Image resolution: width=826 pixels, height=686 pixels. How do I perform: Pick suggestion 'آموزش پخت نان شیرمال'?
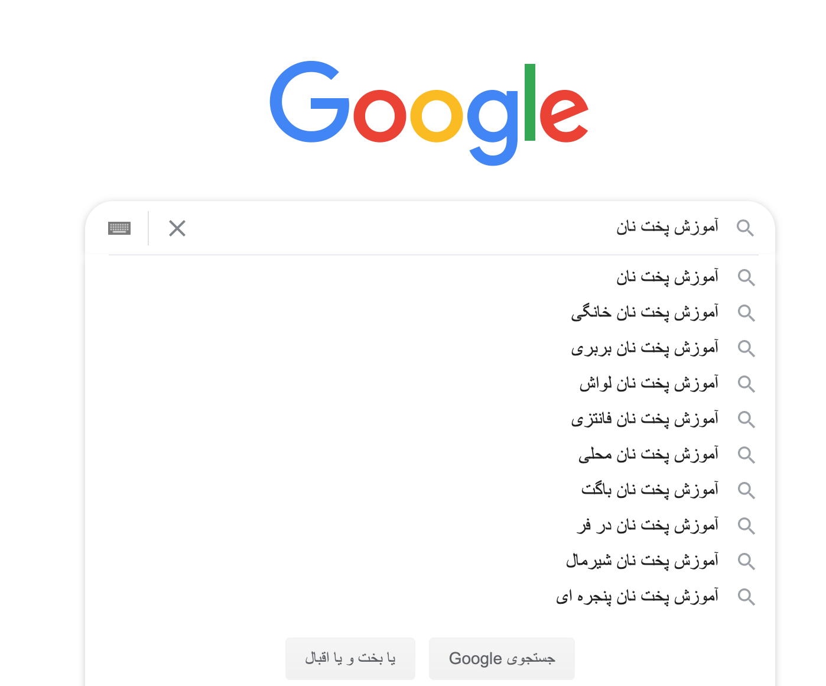tap(642, 561)
